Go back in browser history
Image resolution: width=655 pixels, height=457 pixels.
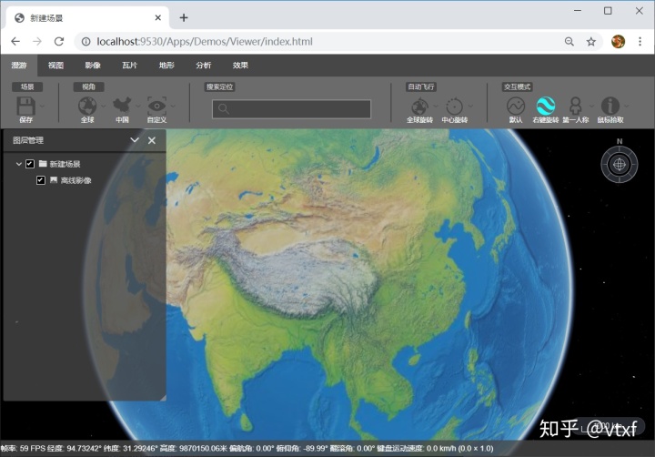(x=15, y=41)
